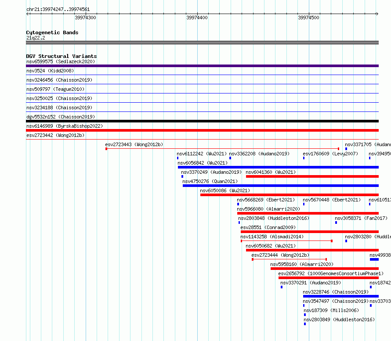Click the blue nsv4750276 variant bar
The image size is (391, 341).
(x=281, y=186)
